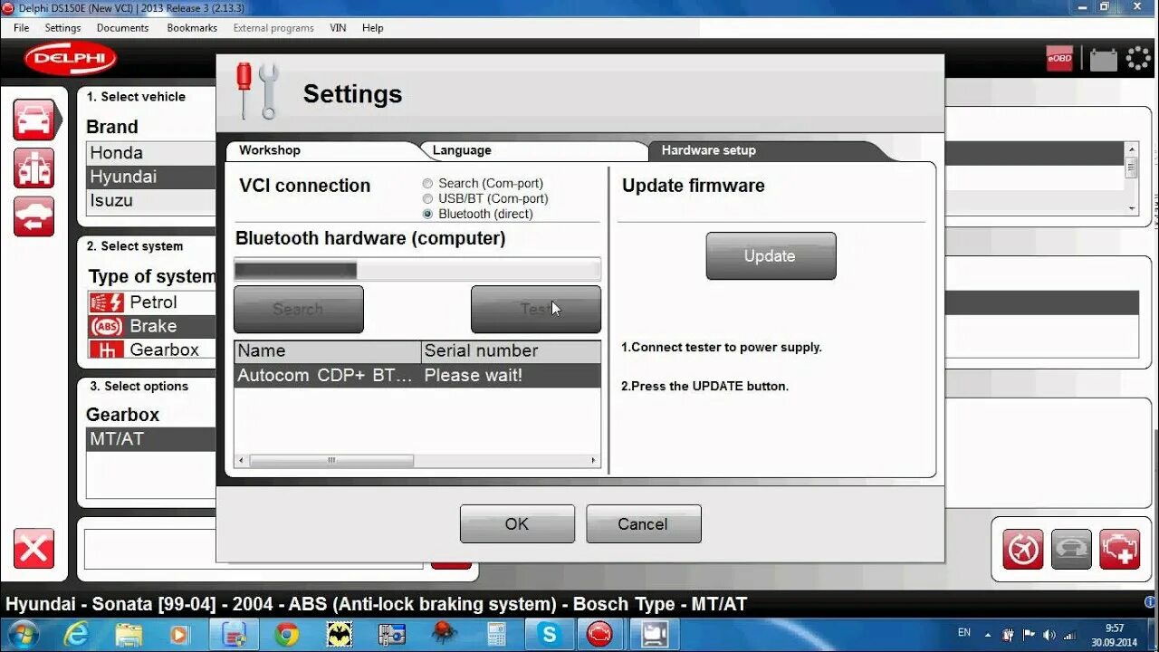The image size is (1159, 652).
Task: Open the File menu
Action: [x=22, y=28]
